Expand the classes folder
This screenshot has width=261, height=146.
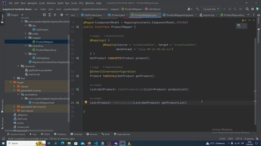[x=14, y=86]
